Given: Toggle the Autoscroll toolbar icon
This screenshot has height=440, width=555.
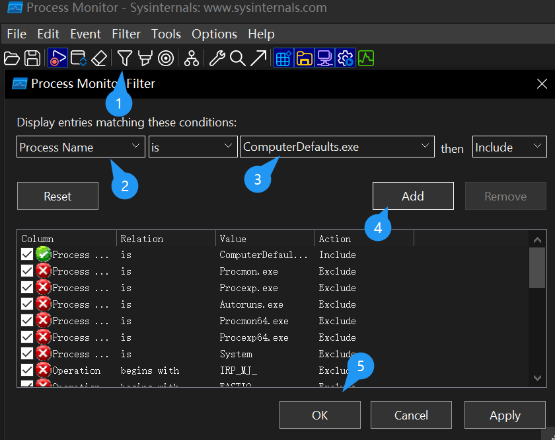Looking at the screenshot, I should tap(78, 58).
